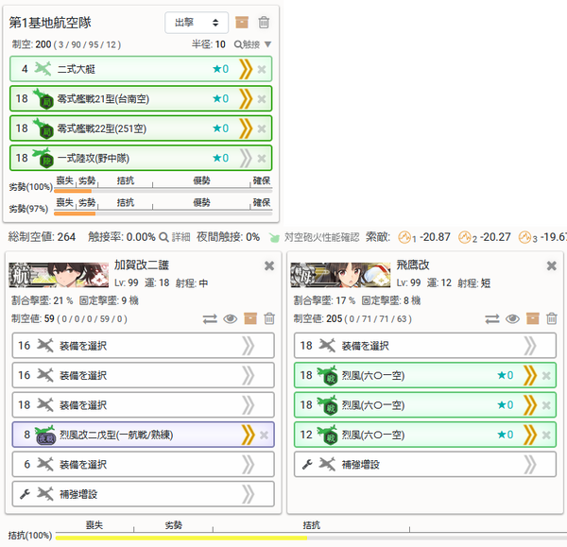The width and height of the screenshot is (567, 547).
Task: Adjust proficiency chevron for 零式艦戦22型(251空)
Action: click(246, 128)
